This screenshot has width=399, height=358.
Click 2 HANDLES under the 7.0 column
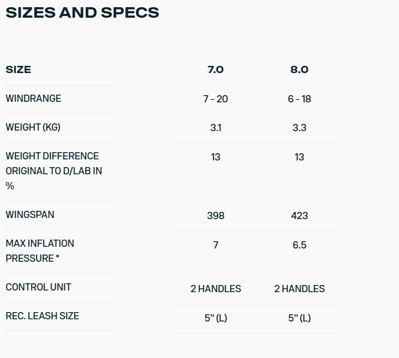216,289
